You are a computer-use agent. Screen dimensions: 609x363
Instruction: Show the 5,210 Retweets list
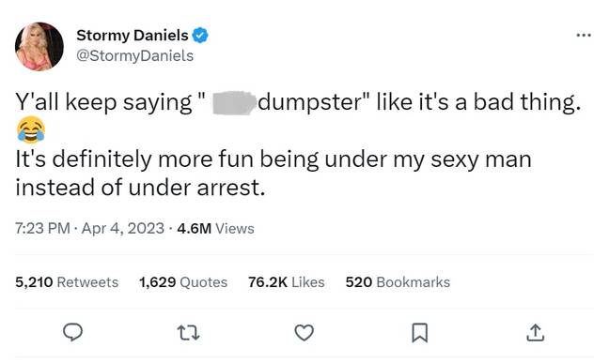click(67, 282)
